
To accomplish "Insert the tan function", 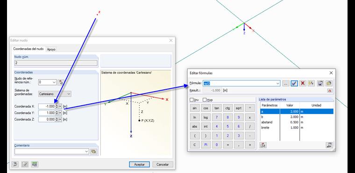I will click(x=217, y=108).
